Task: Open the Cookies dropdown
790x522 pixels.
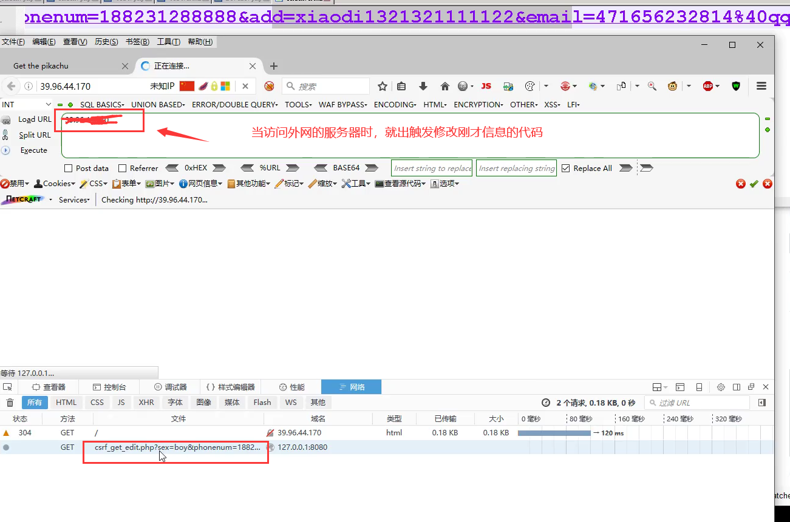Action: point(55,184)
